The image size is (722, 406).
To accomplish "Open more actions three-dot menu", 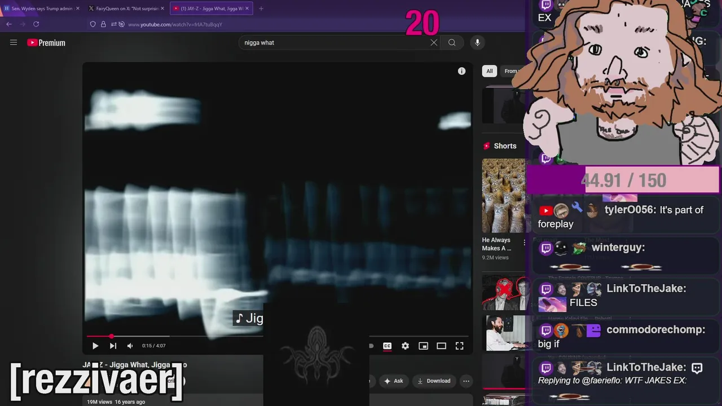I will (x=466, y=381).
